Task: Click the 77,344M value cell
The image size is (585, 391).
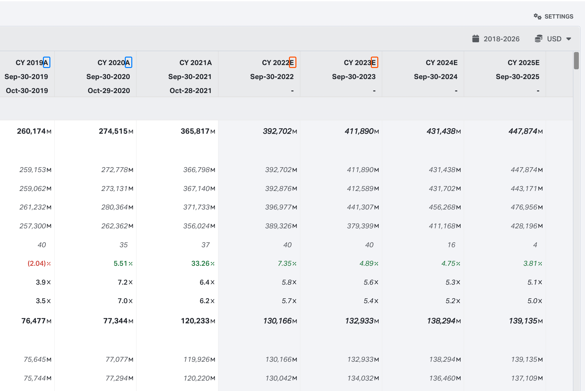Action: 118,321
